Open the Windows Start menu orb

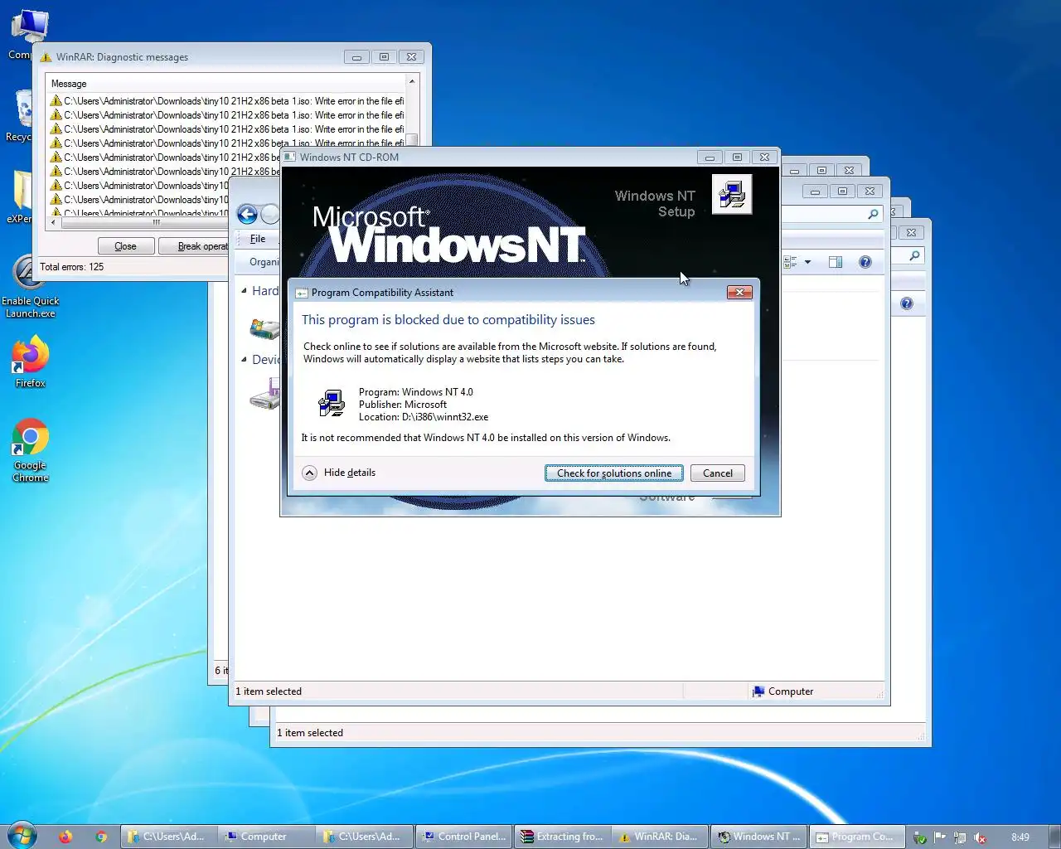22,836
